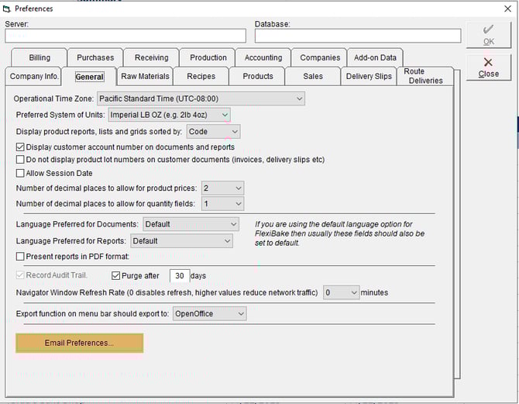Image resolution: width=519 pixels, height=404 pixels.
Task: Go to the Add-on Data tab
Action: (375, 57)
